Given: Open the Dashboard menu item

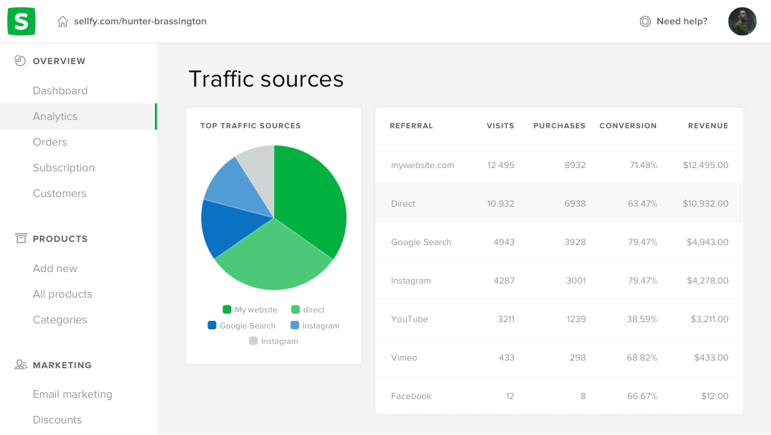Looking at the screenshot, I should [x=60, y=90].
